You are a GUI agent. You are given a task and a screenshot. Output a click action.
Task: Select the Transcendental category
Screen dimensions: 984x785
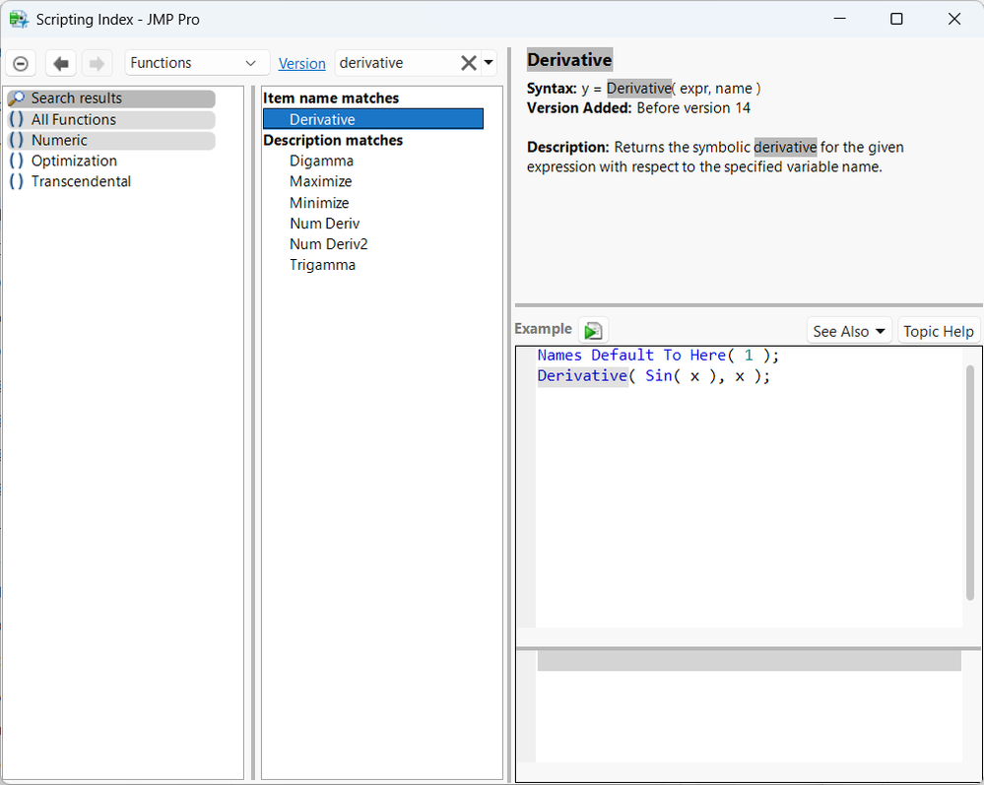point(81,182)
